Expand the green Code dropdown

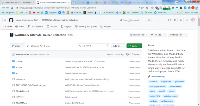(134, 46)
